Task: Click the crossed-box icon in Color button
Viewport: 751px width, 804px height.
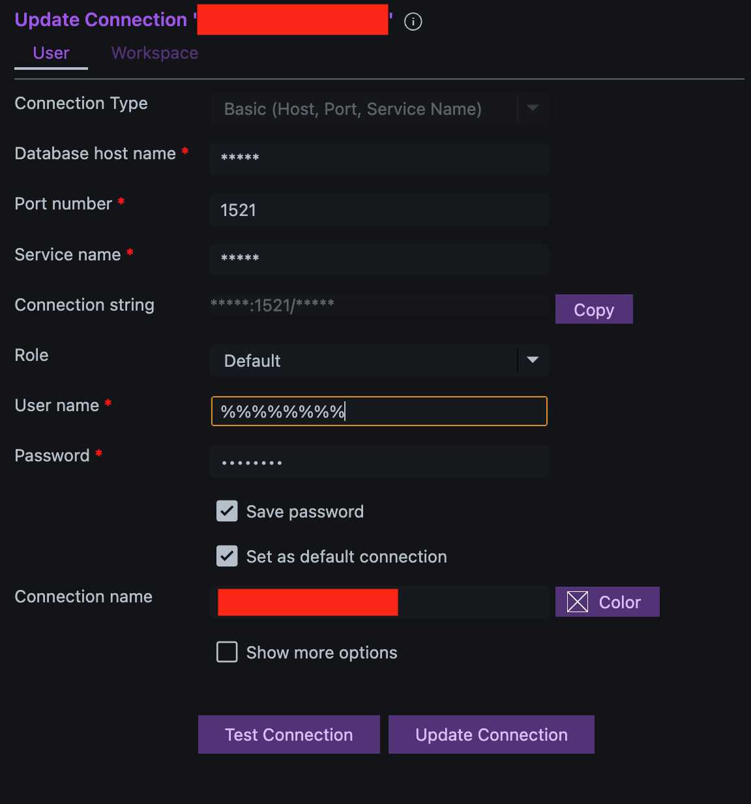Action: tap(578, 602)
